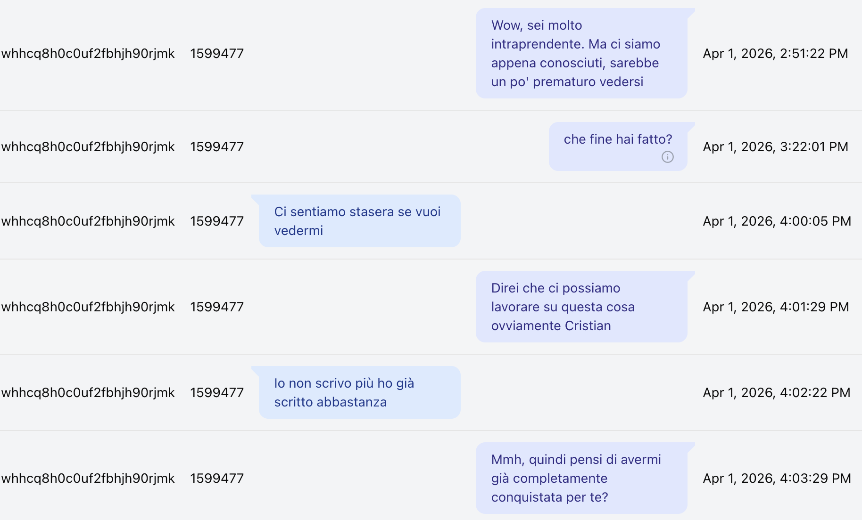Click the conversation ID in the last row
The image size is (862, 520).
88,479
